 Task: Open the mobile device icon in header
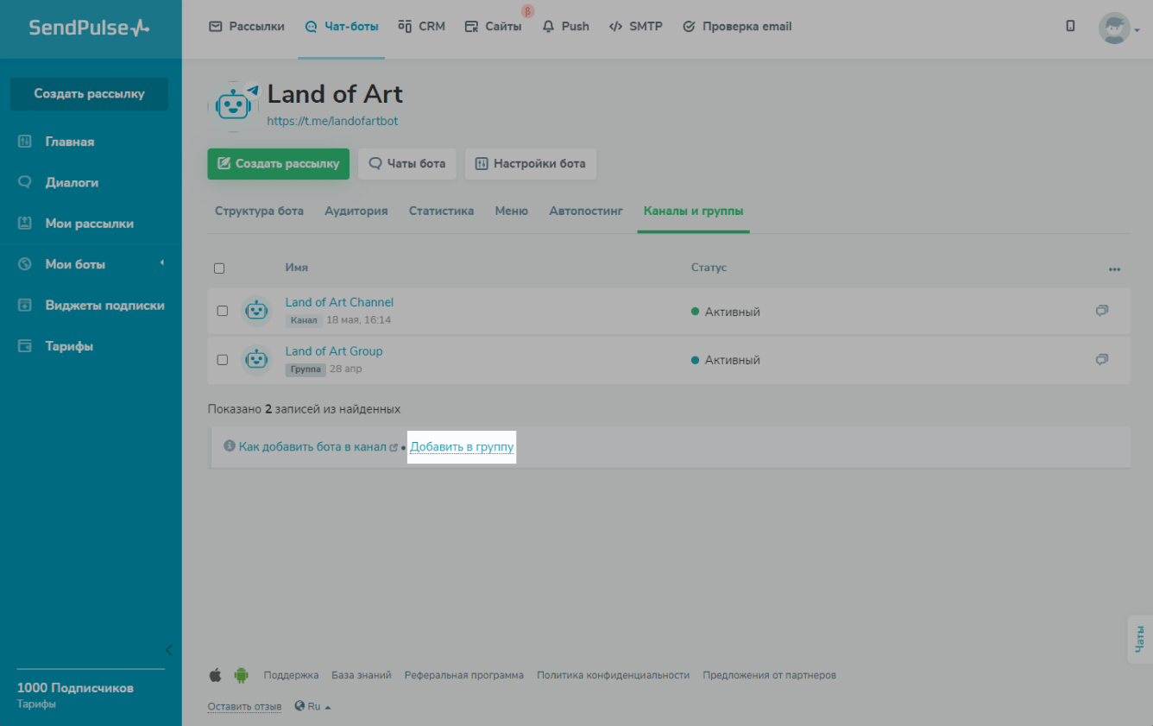point(1070,26)
